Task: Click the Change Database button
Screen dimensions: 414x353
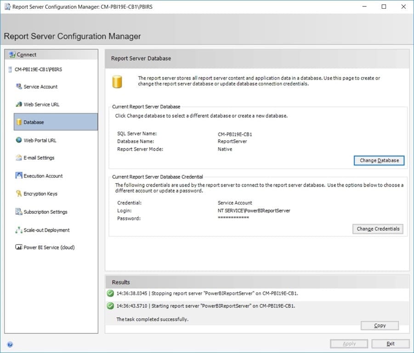Action: [379, 160]
